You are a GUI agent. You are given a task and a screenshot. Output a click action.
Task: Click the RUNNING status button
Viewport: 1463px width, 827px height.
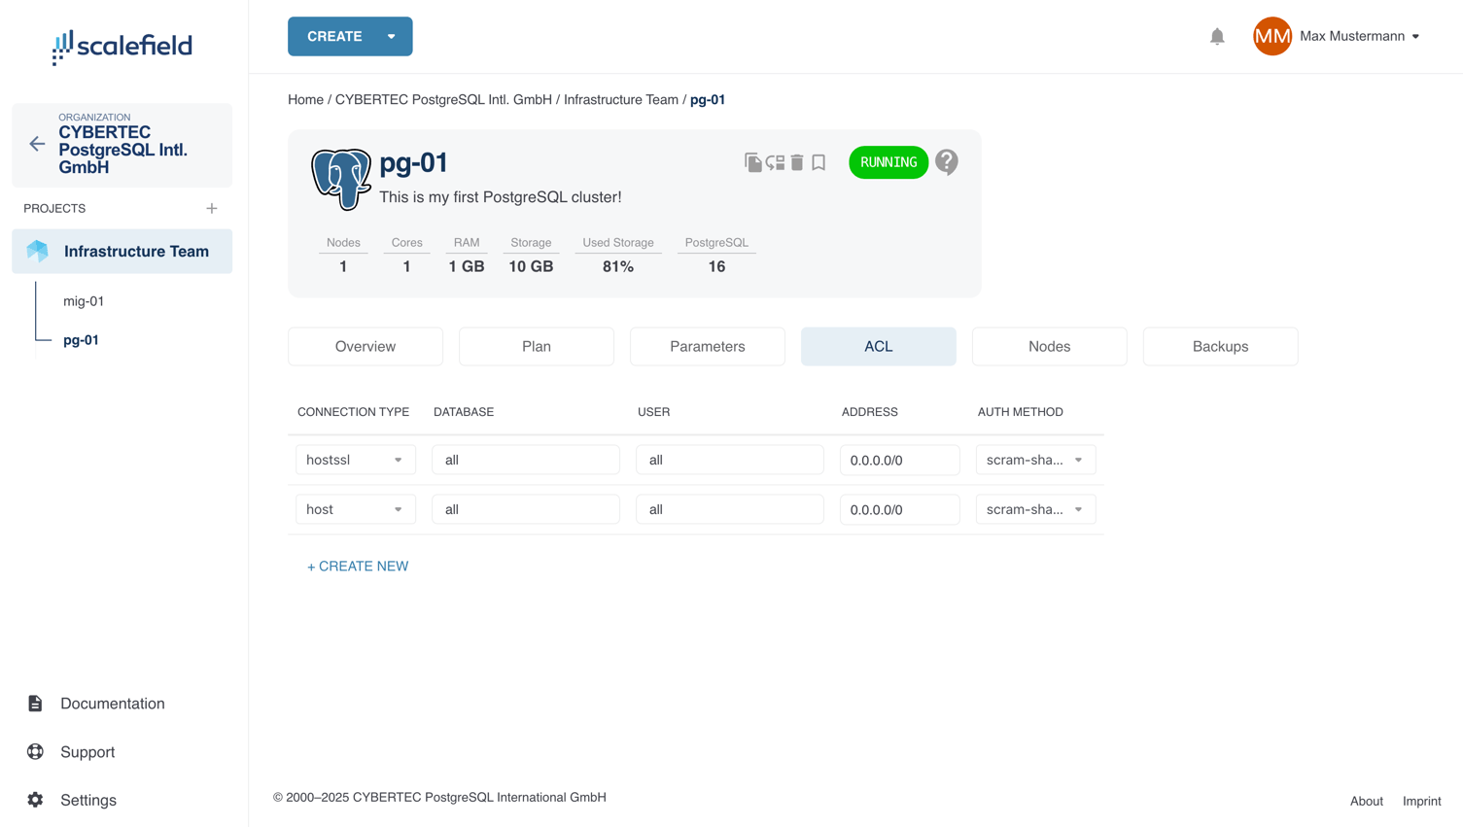[x=888, y=162]
